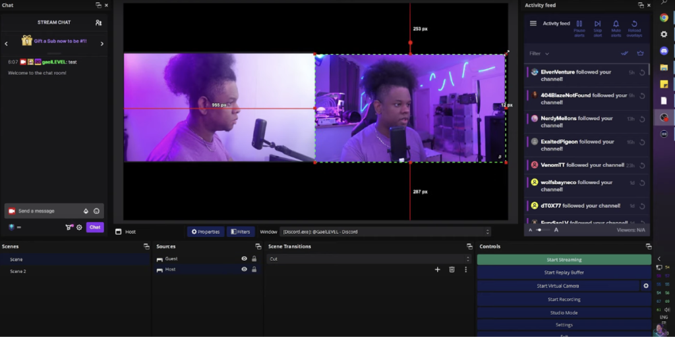
Task: Float the Chat dock window
Action: (x=99, y=5)
